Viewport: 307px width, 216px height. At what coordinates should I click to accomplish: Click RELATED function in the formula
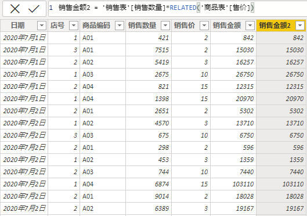click(x=183, y=8)
